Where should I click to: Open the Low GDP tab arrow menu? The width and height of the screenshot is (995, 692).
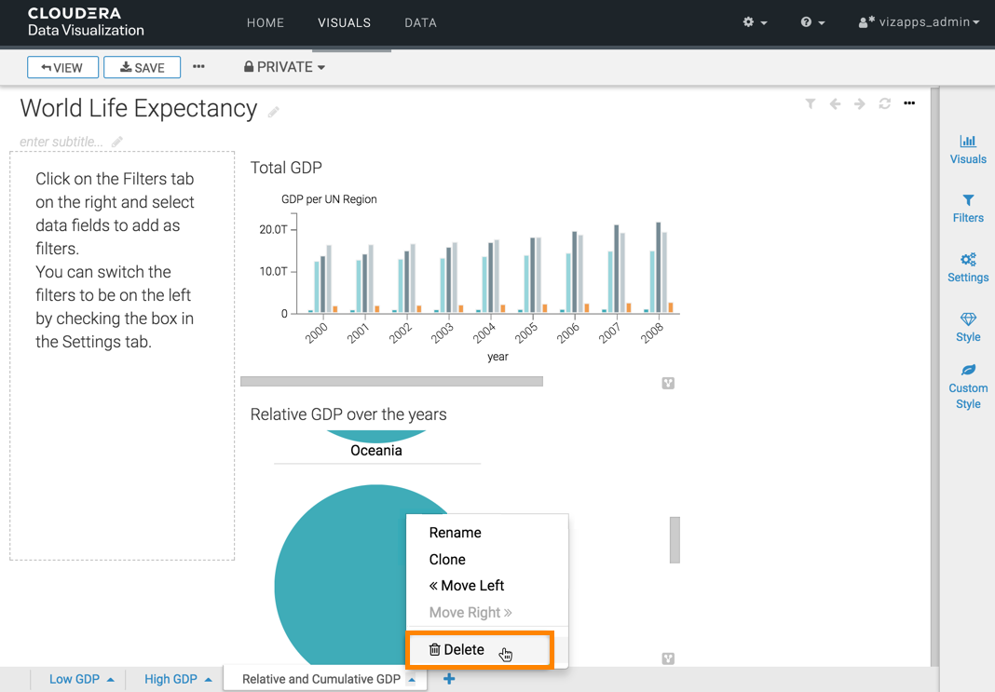(x=111, y=680)
